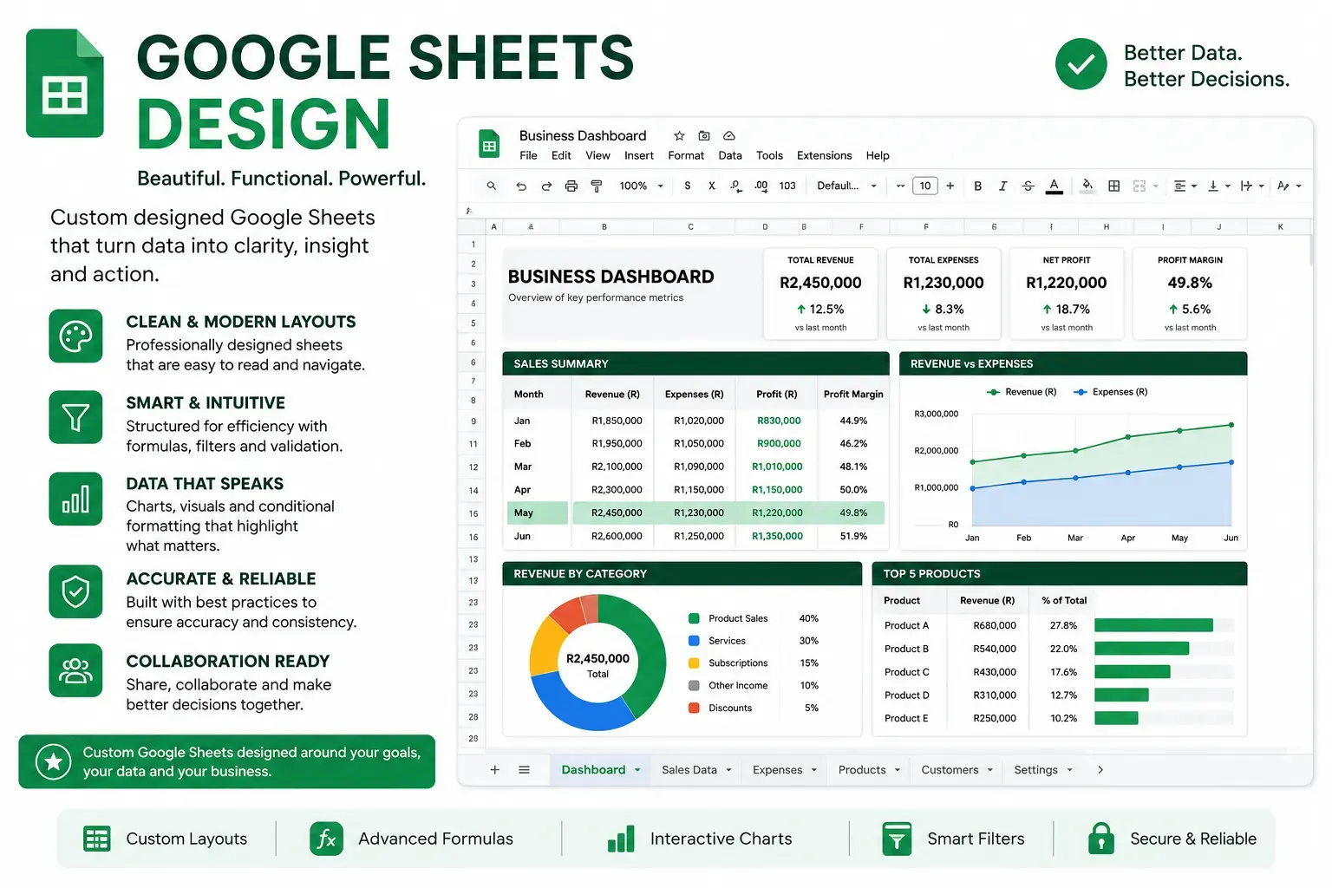Screen dimensions: 1332x888
Task: Open the borders tool
Action: [x=1114, y=186]
